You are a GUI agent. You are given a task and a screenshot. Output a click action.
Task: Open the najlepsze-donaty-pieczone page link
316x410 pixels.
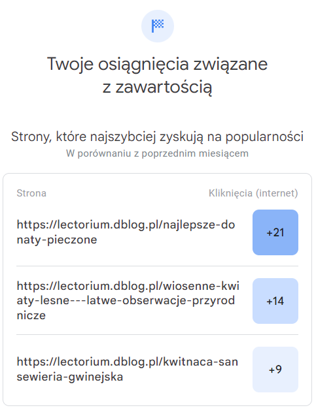pos(126,232)
